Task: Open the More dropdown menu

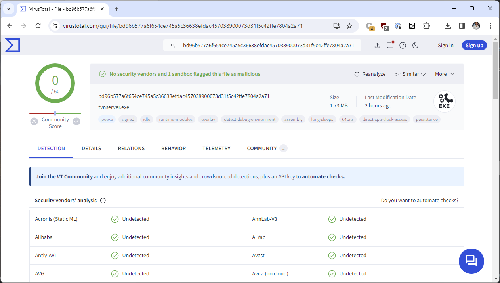Action: tap(445, 74)
